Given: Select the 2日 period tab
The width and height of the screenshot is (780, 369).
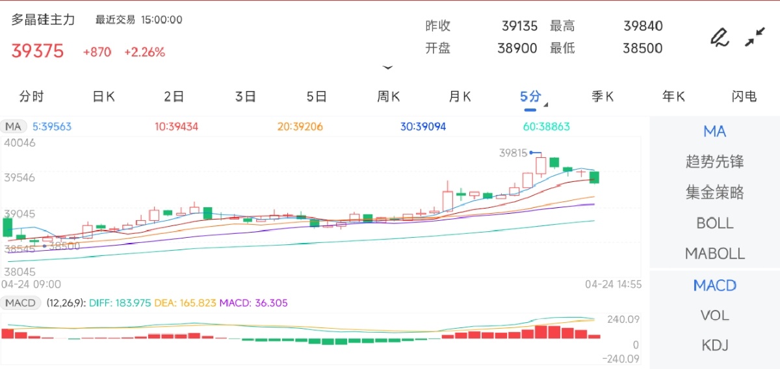Looking at the screenshot, I should 174,97.
